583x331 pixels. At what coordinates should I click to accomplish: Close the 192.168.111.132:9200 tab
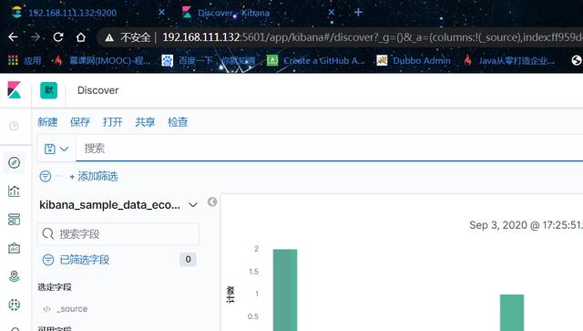tap(162, 12)
